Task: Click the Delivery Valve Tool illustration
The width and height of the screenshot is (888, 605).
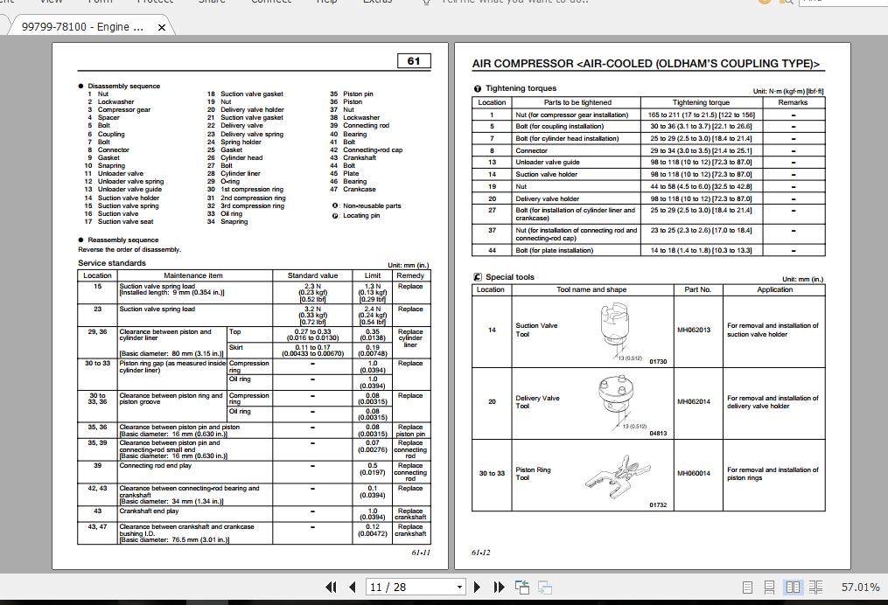Action: [x=616, y=400]
